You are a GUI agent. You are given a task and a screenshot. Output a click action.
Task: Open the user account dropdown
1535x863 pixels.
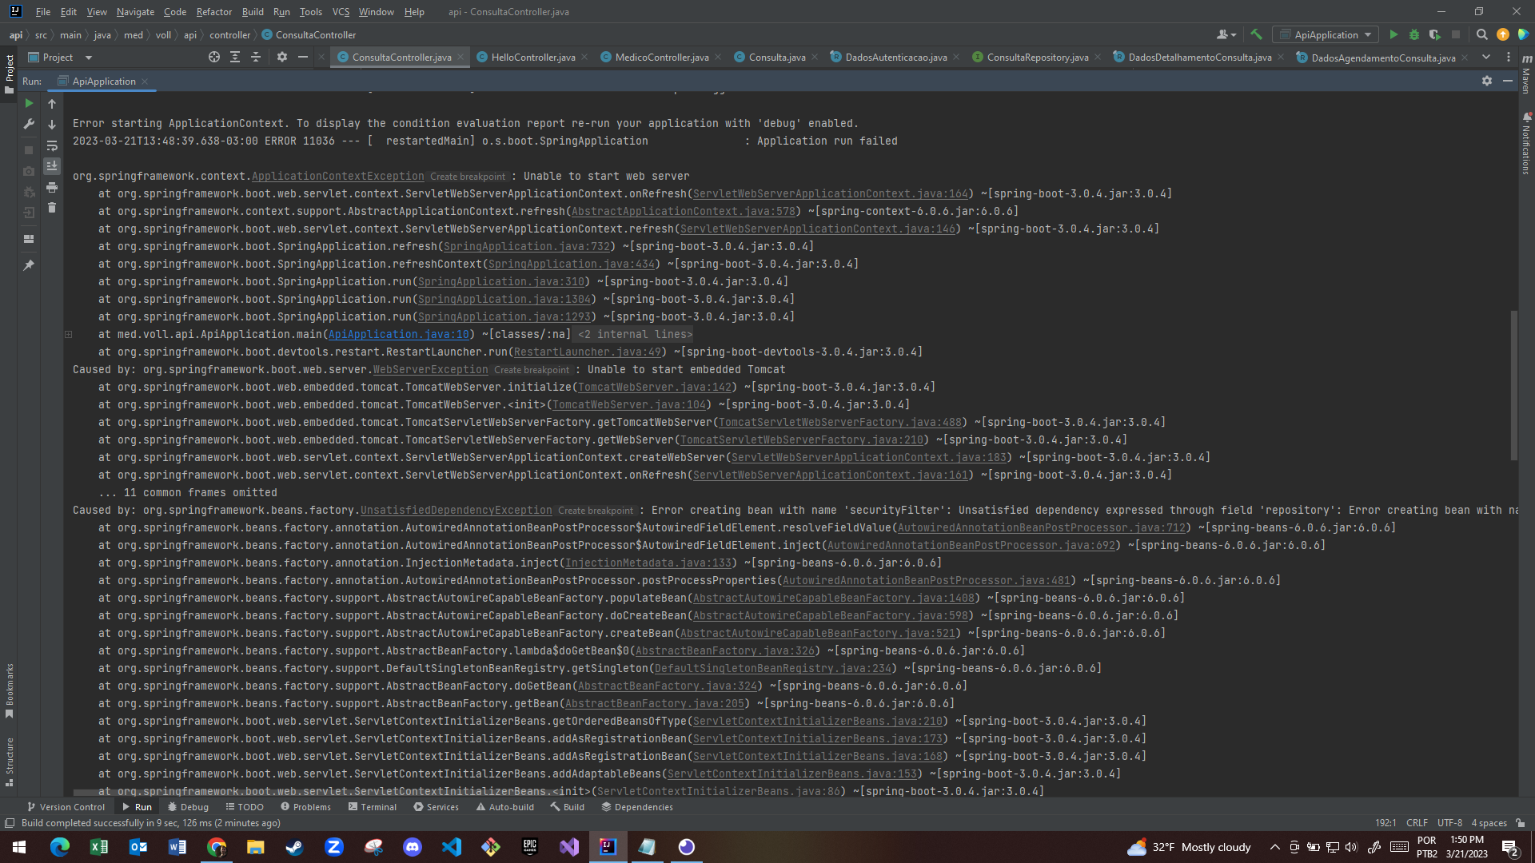click(x=1226, y=34)
